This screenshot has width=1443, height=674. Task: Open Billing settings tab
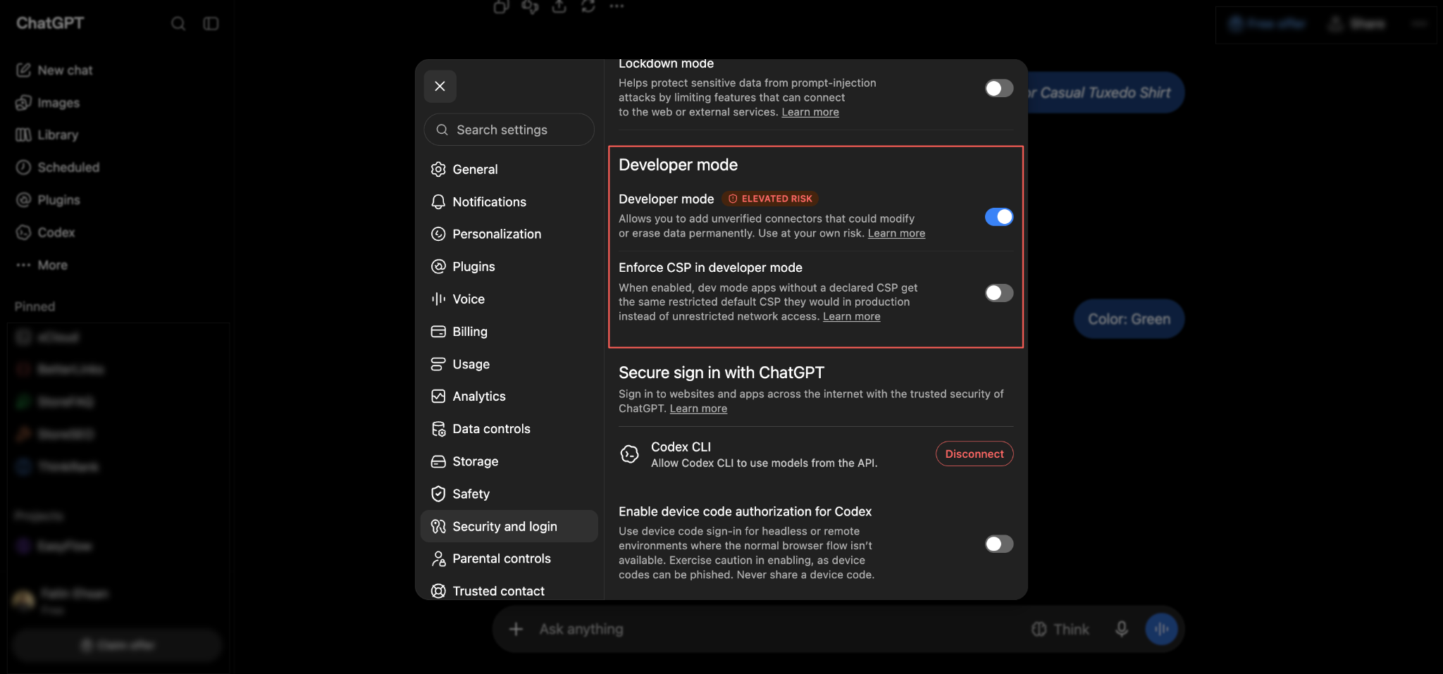509,331
